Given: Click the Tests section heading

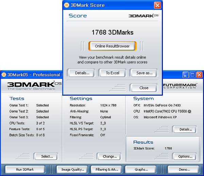Looking at the screenshot, I should coord(17,99).
